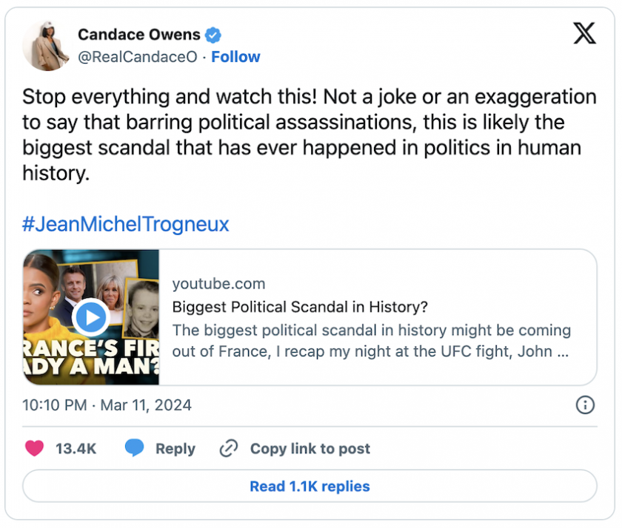Follow the @RealCandaceO account
This screenshot has width=622, height=528.
(235, 57)
